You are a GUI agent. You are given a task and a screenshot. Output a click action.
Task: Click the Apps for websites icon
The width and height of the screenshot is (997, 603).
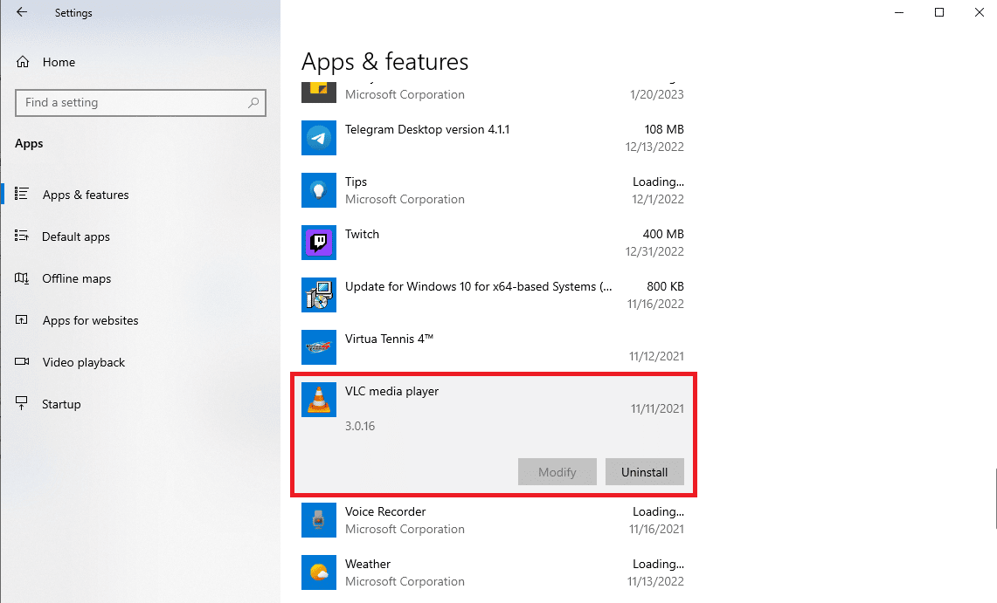22,320
